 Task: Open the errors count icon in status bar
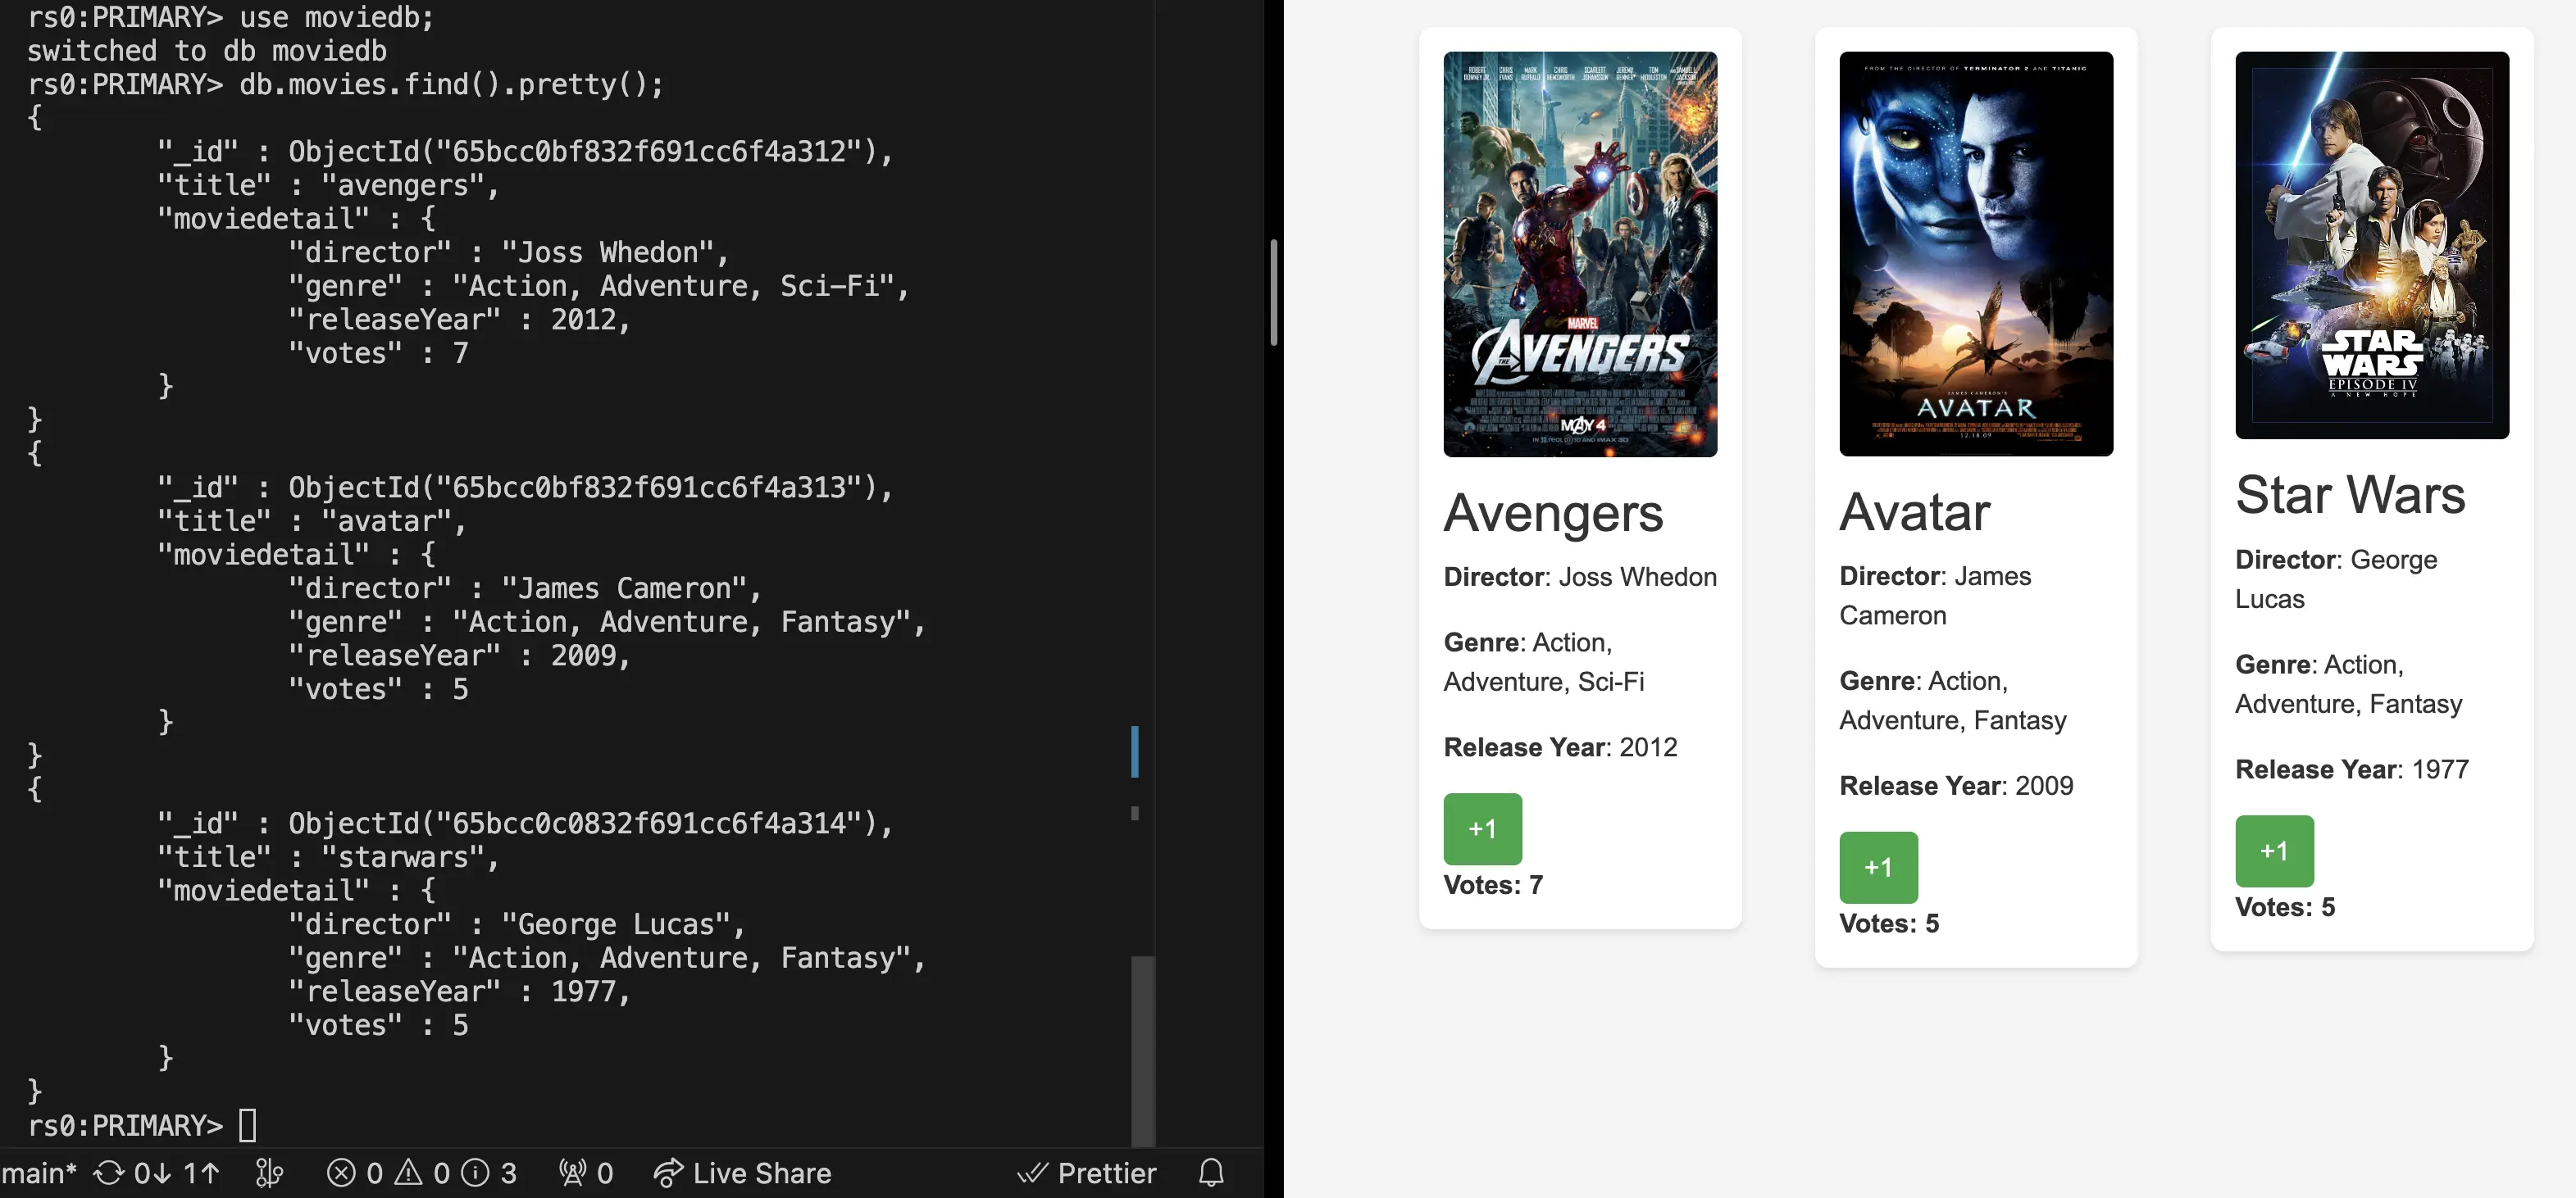point(355,1173)
